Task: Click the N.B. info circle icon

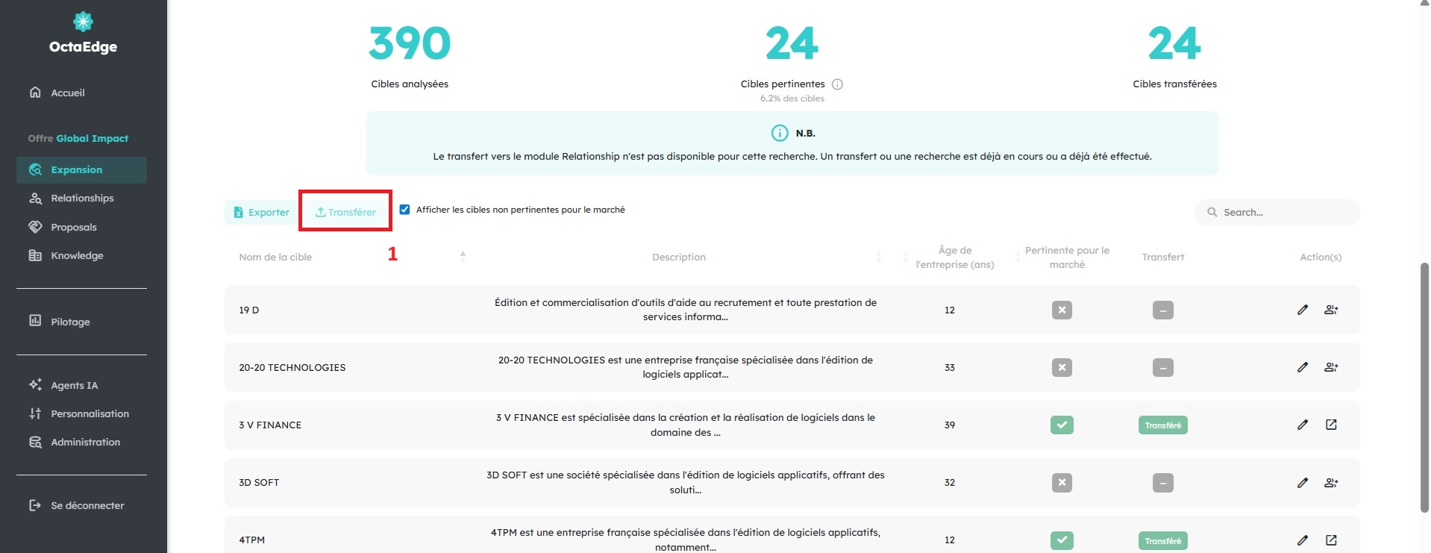Action: point(779,133)
